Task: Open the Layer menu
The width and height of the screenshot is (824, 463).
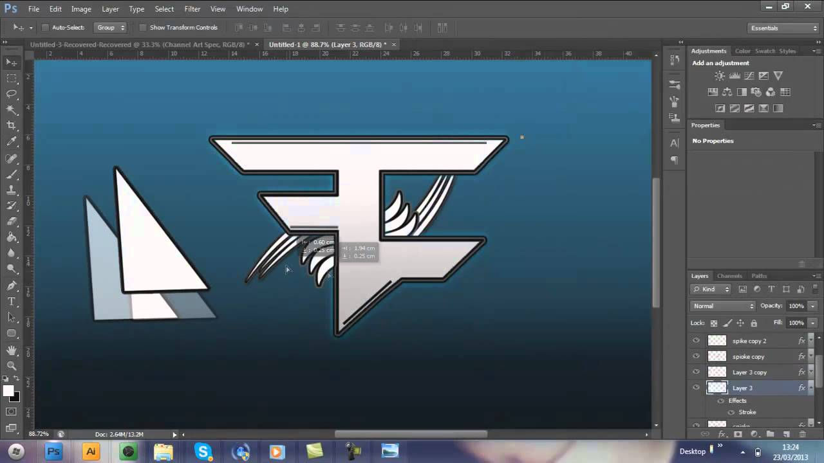Action: [x=110, y=9]
